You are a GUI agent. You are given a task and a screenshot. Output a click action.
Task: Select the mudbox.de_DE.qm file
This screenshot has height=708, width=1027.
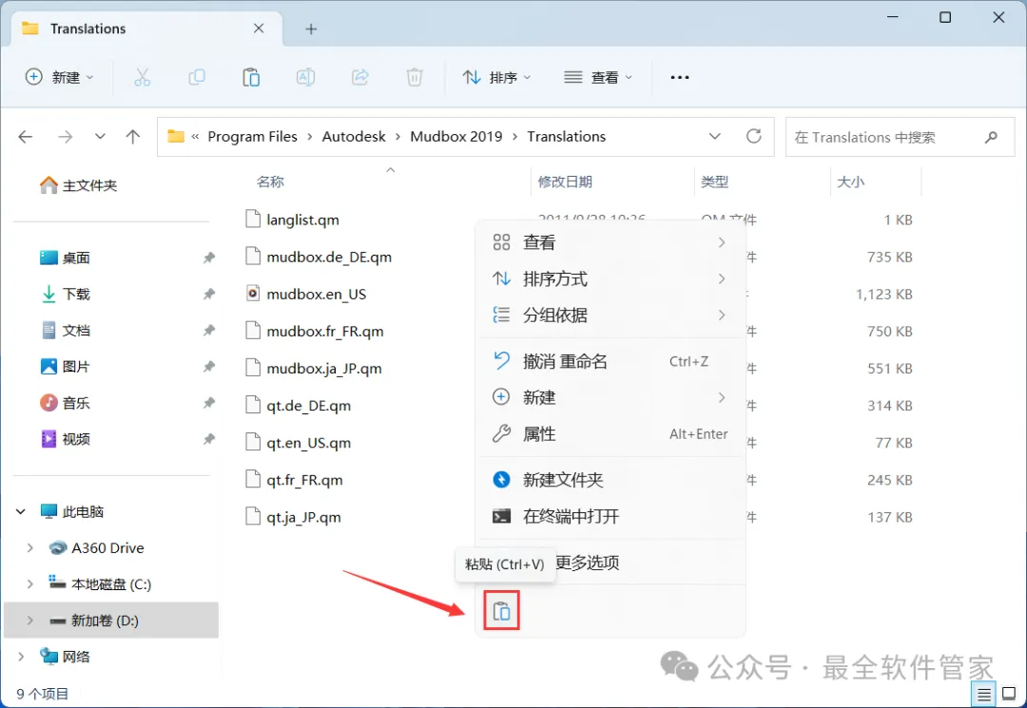tap(329, 258)
